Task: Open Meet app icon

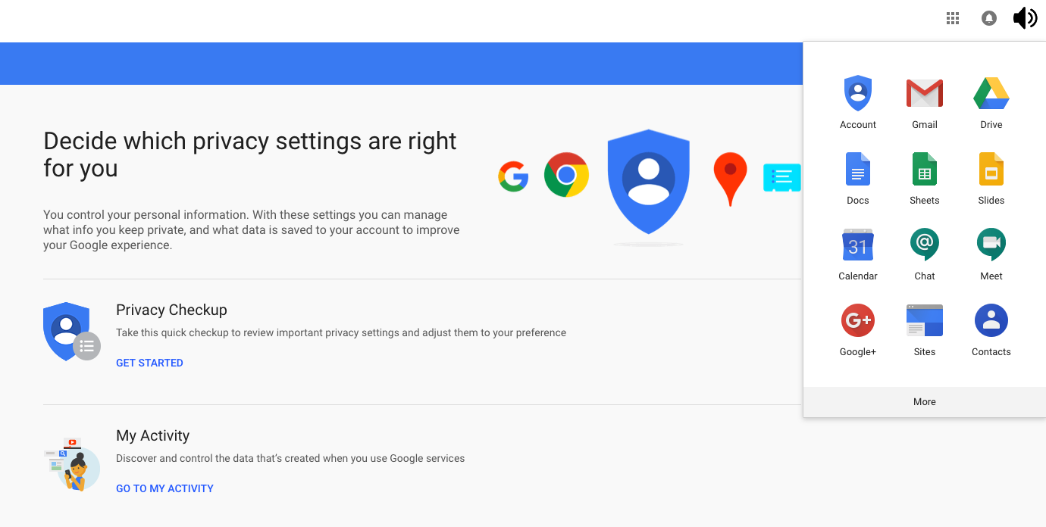Action: pyautogui.click(x=991, y=254)
